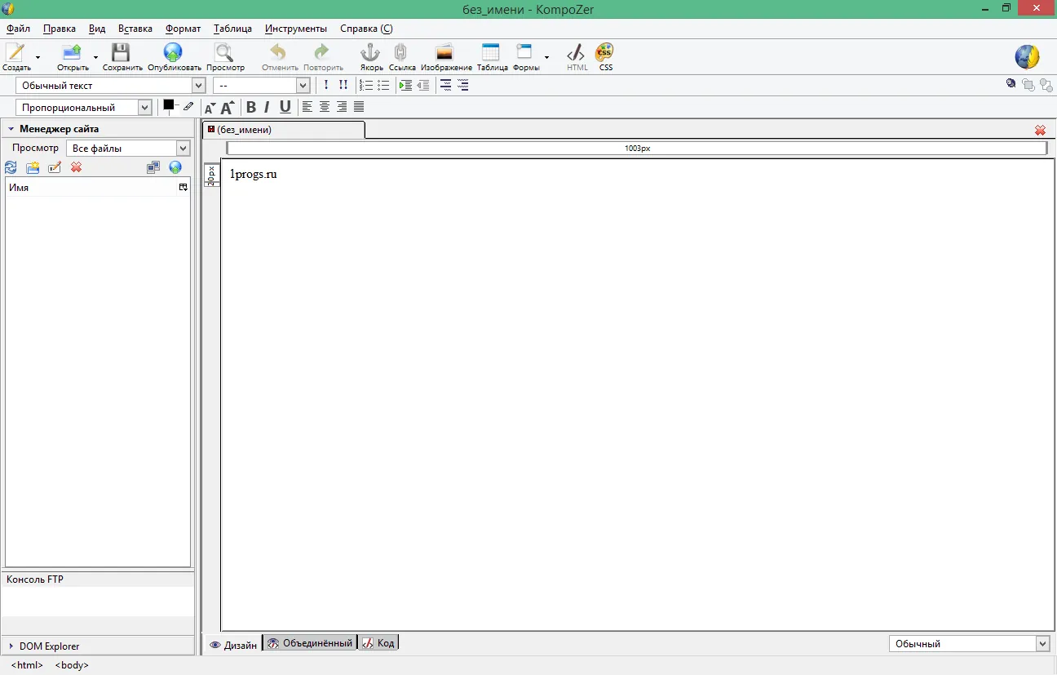Insert a table with Таблица icon

(491, 52)
